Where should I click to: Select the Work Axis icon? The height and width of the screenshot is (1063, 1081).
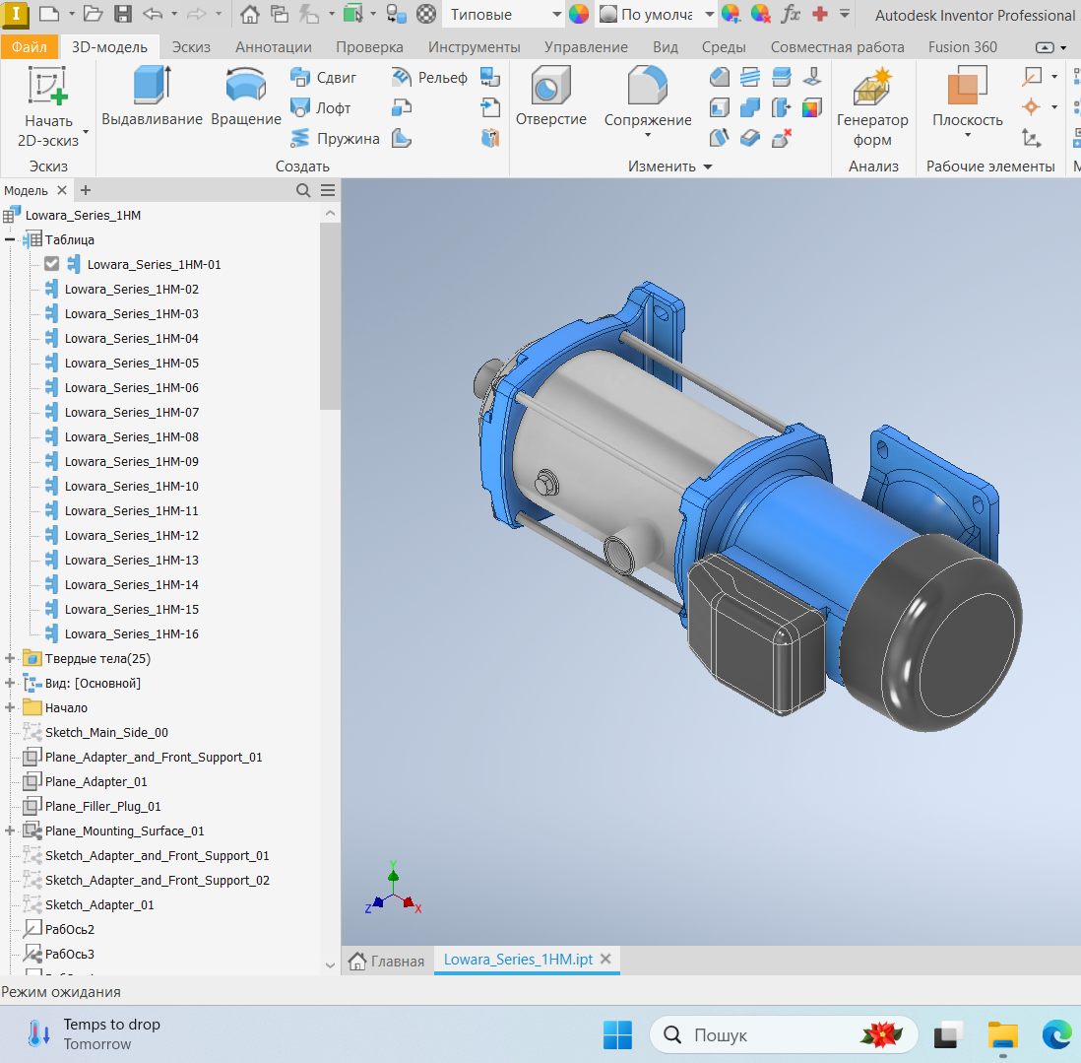[x=1032, y=77]
